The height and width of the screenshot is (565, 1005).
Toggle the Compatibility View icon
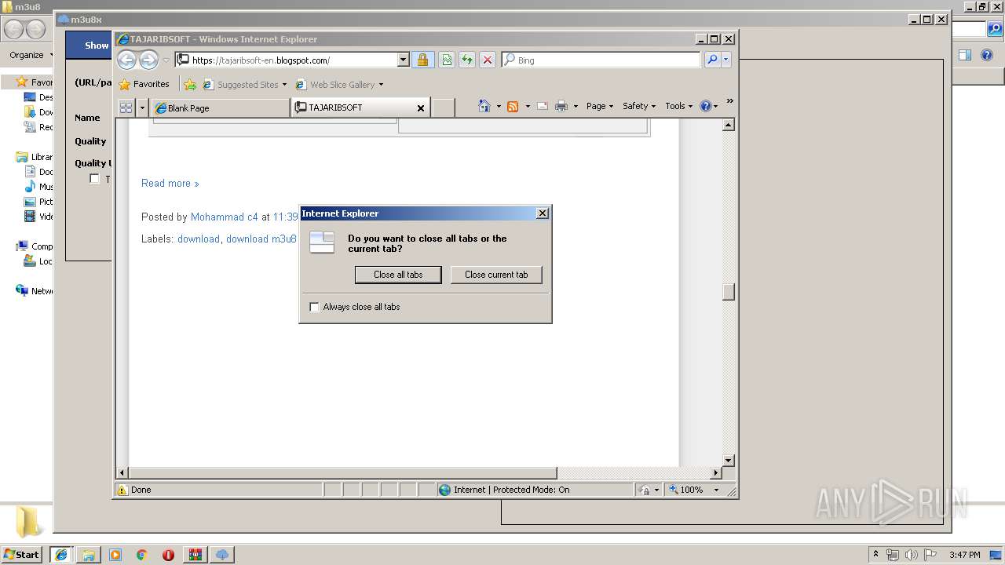(447, 60)
